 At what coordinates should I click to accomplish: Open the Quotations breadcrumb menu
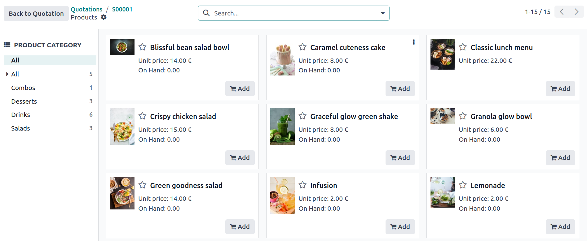point(86,9)
